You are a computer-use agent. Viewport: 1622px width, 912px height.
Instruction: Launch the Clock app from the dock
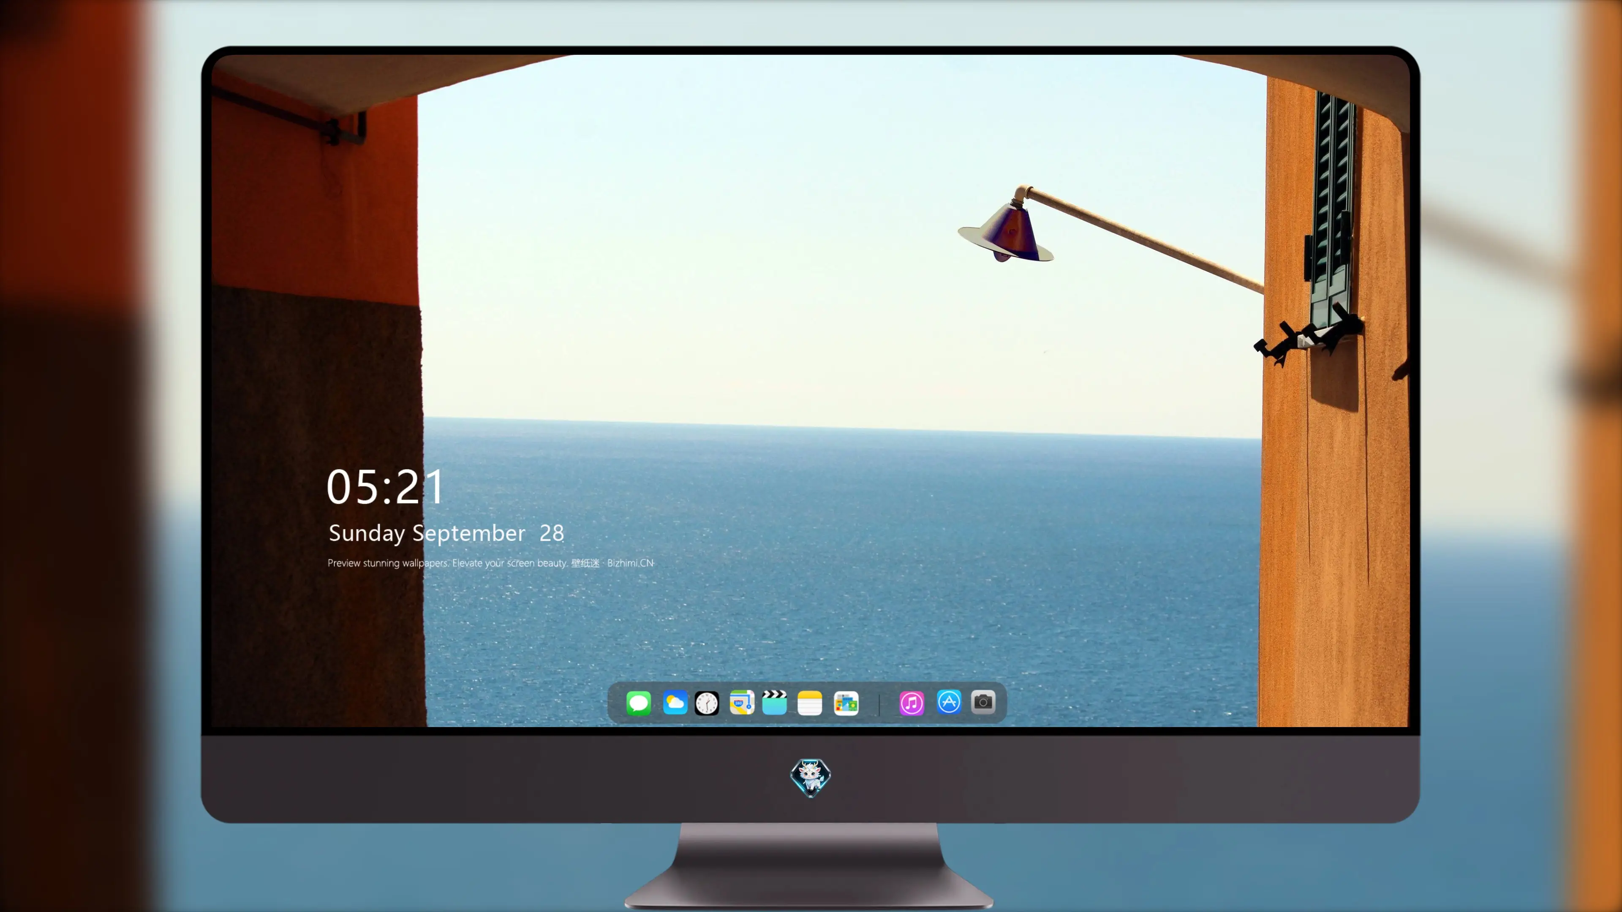tap(707, 703)
